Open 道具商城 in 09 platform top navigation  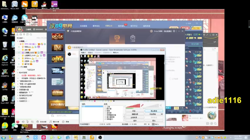point(146,26)
